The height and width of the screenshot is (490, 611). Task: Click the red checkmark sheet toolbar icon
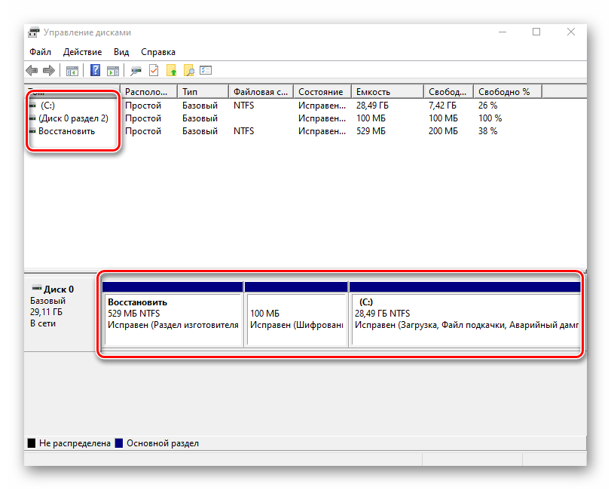pos(154,71)
